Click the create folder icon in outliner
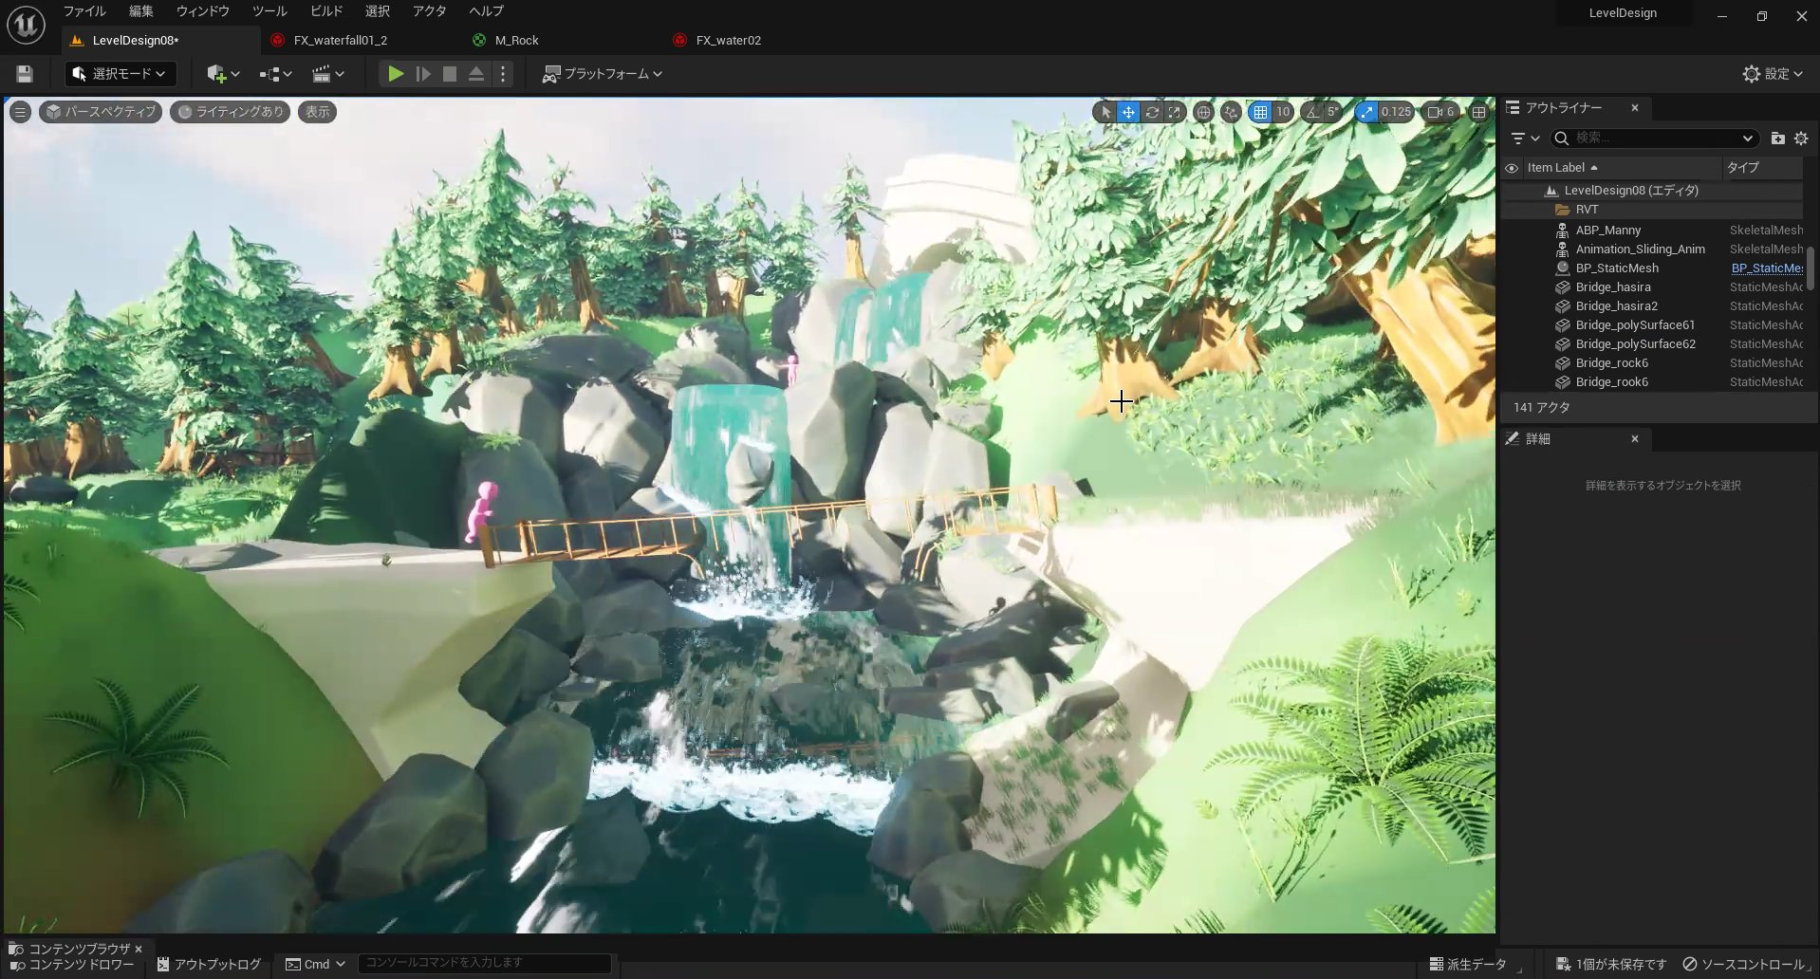The width and height of the screenshot is (1820, 979). 1777,139
